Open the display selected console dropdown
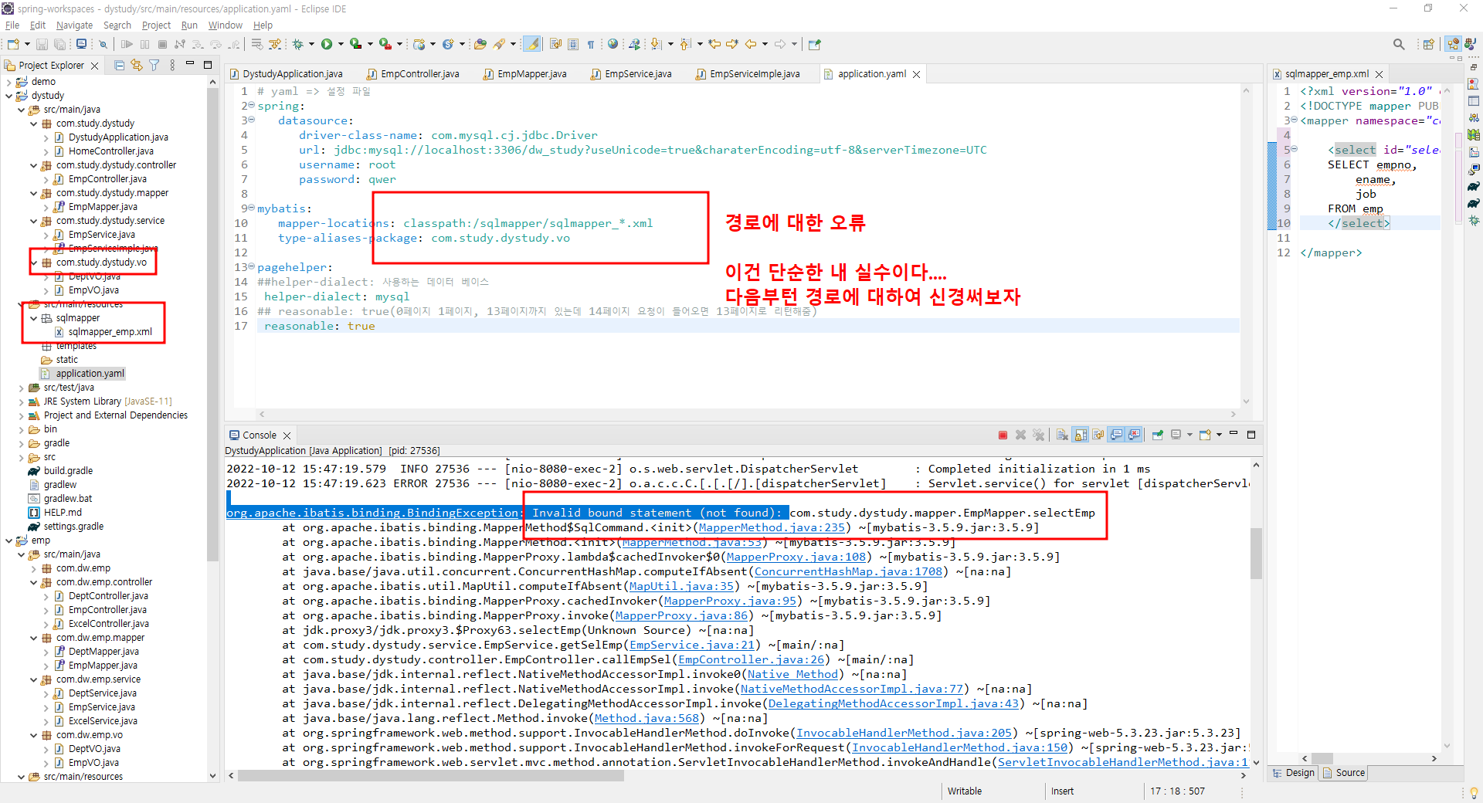1483x803 pixels. coord(1189,435)
